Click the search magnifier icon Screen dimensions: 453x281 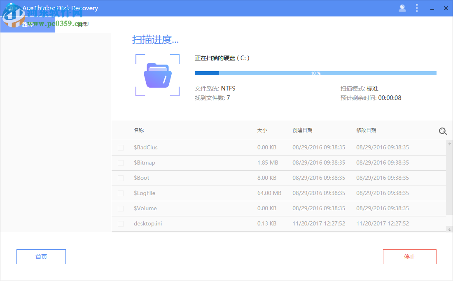coord(443,131)
